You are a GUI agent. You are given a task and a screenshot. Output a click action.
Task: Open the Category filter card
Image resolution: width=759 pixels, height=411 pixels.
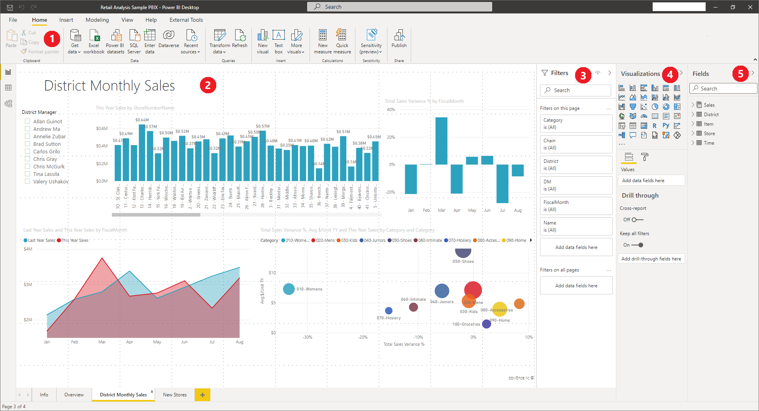[576, 124]
